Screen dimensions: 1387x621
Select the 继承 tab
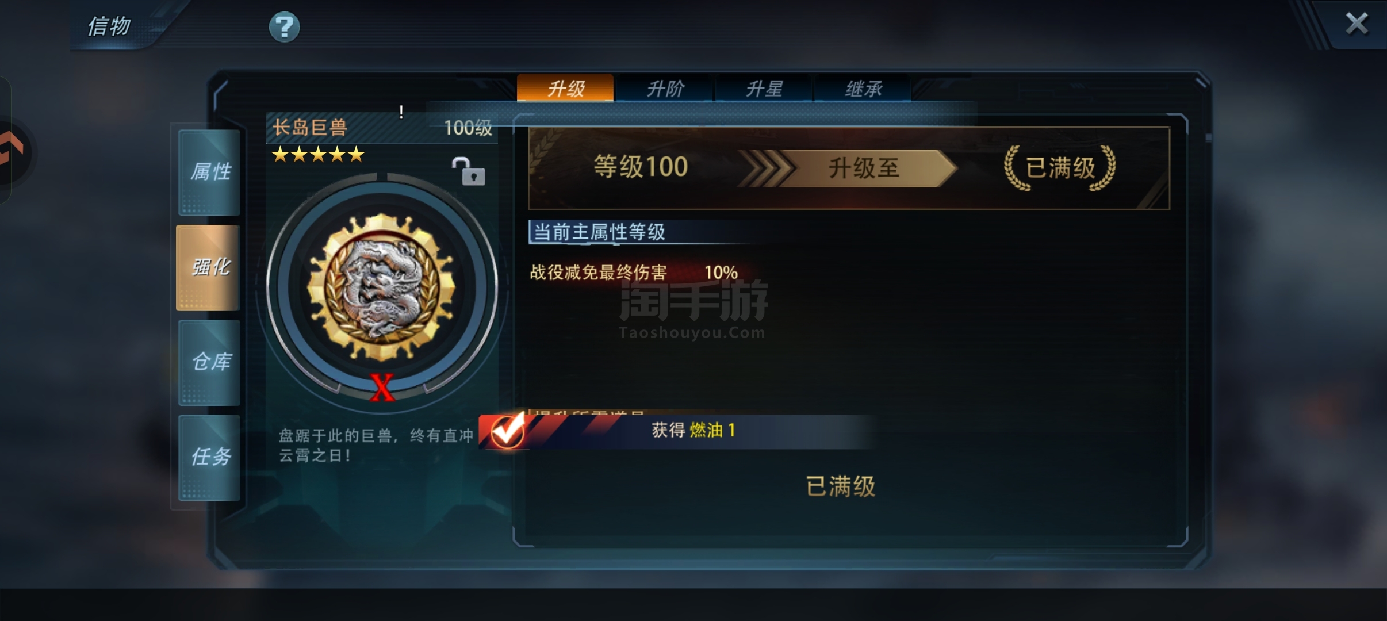click(863, 88)
